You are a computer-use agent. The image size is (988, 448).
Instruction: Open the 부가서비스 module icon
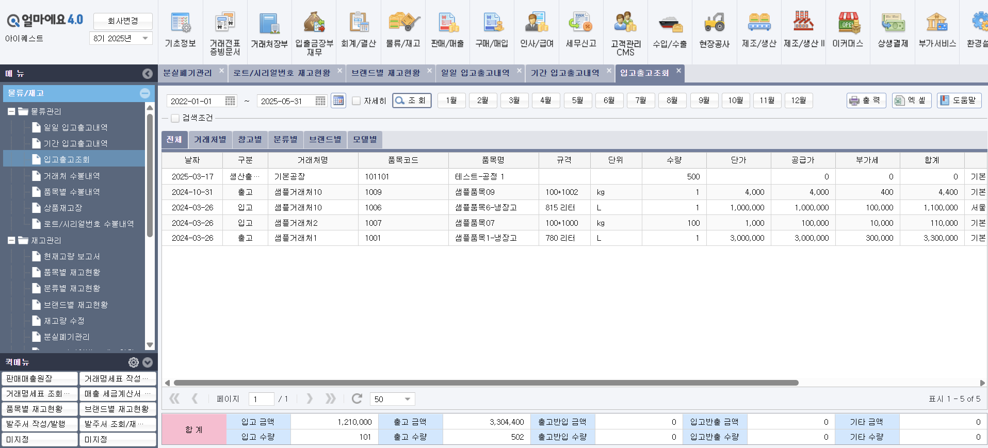[937, 31]
